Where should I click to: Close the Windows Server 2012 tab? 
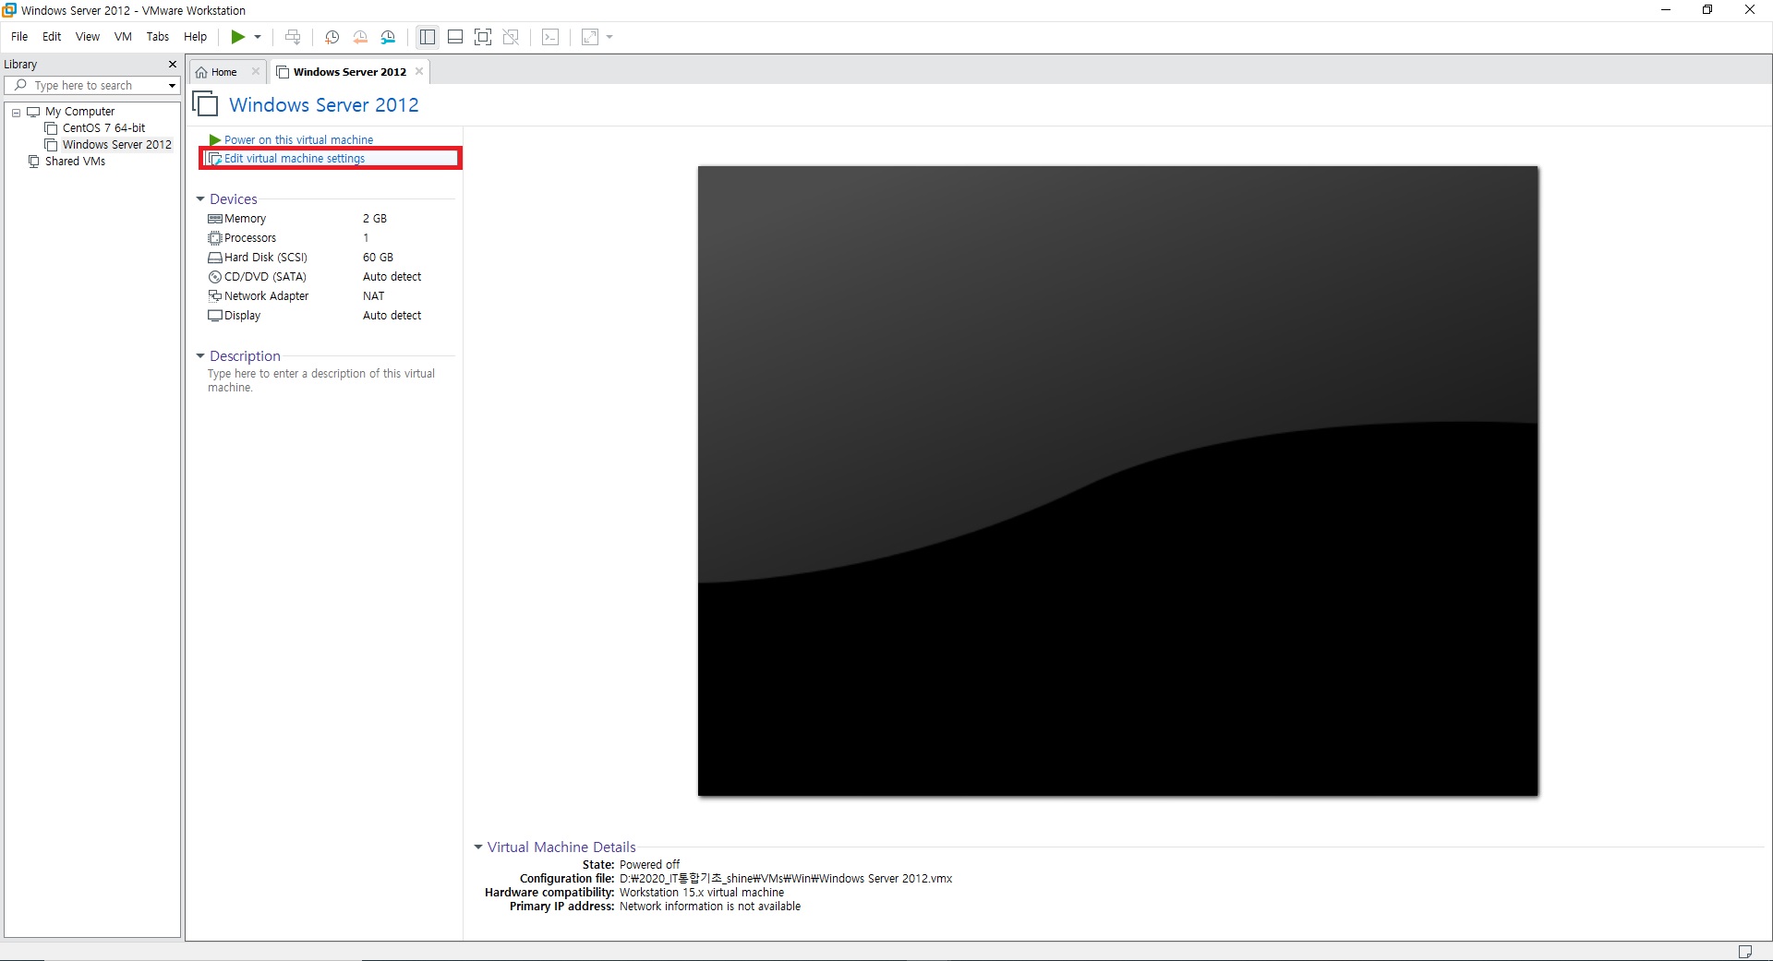pyautogui.click(x=419, y=71)
